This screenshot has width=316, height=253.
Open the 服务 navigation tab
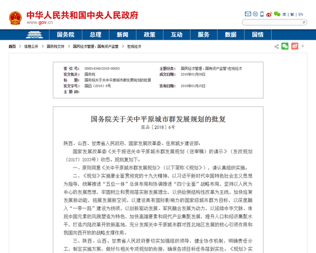204,34
